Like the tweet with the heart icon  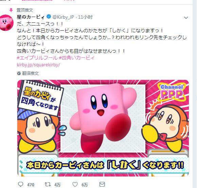(x=75, y=184)
